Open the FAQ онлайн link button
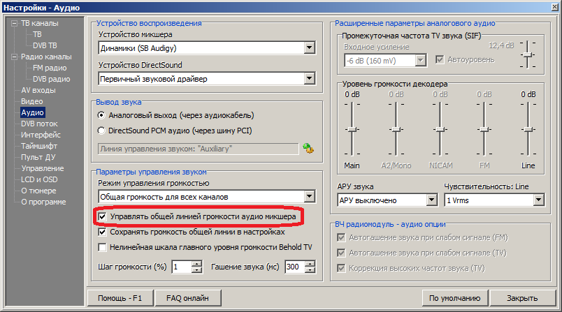The image size is (562, 312). 187,297
